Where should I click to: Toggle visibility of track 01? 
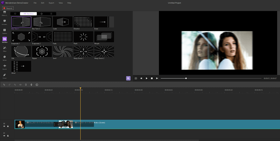4,136
